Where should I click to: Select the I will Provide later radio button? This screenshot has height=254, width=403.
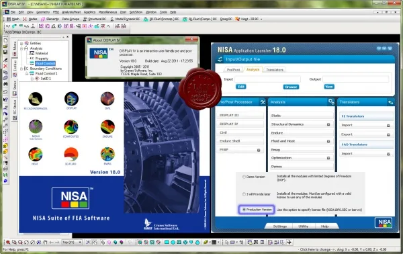244,194
